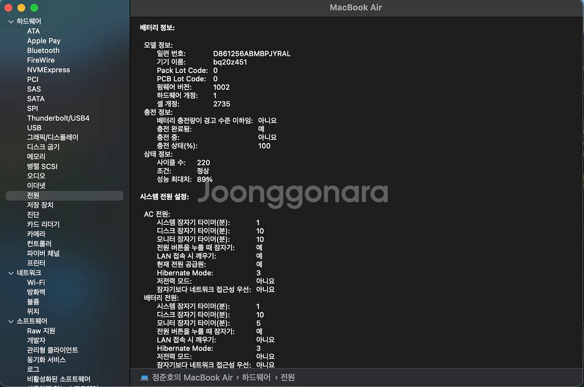Image resolution: width=584 pixels, height=387 pixels.
Task: Select ATA in the sidebar
Action: 34,31
